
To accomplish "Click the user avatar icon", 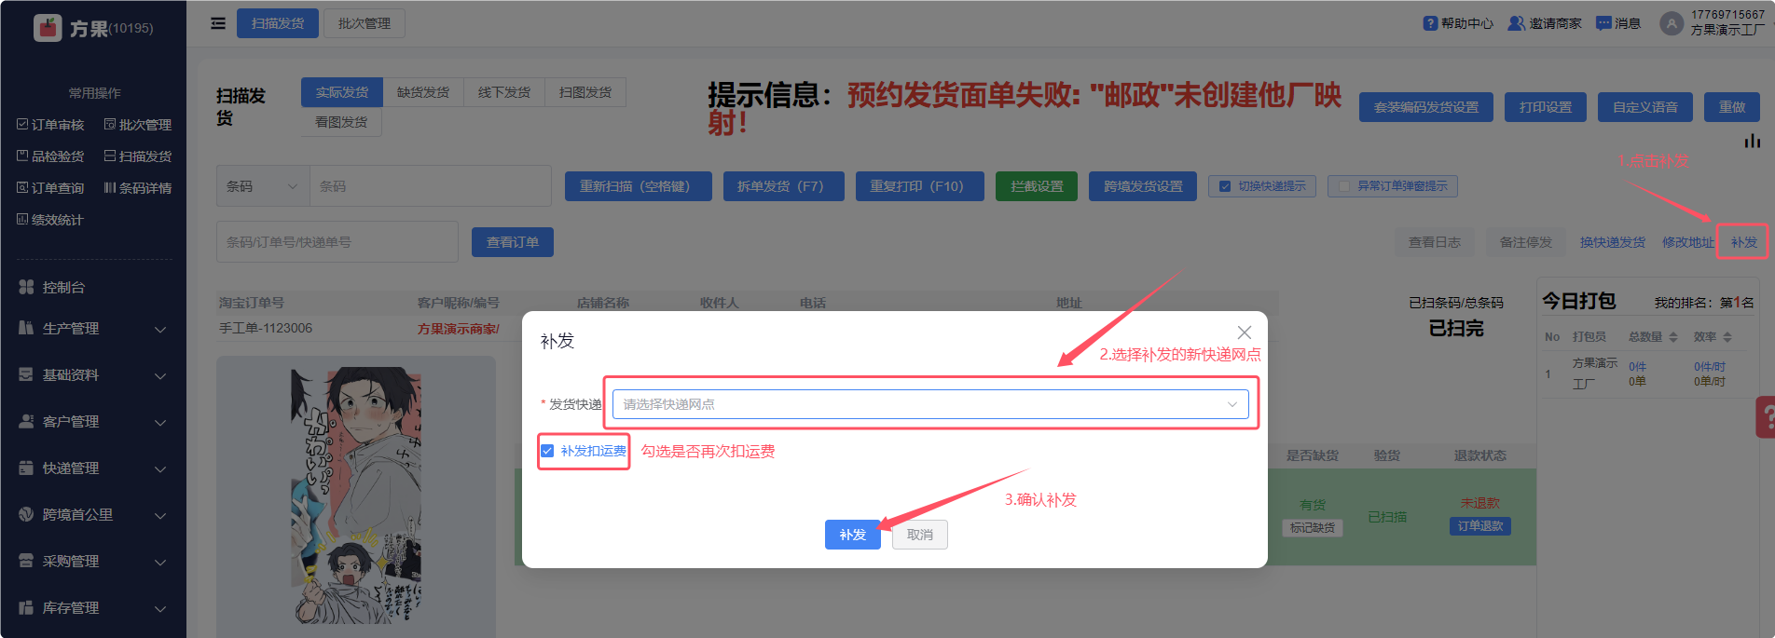I will point(1672,23).
